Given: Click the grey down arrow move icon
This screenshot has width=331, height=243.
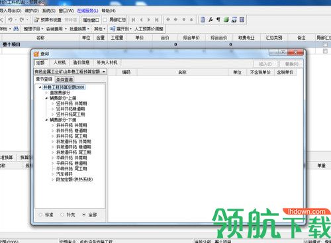Looking at the screenshot, I should (x=191, y=20).
